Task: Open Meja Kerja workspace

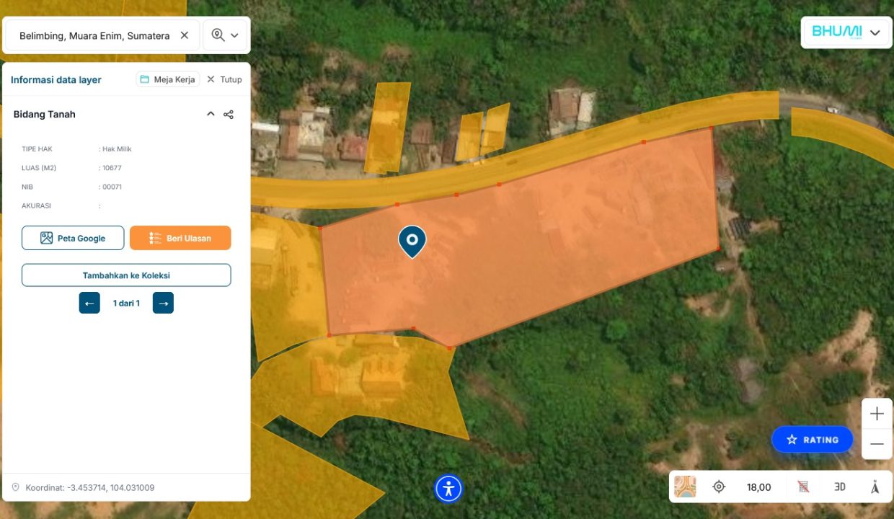Action: [168, 79]
